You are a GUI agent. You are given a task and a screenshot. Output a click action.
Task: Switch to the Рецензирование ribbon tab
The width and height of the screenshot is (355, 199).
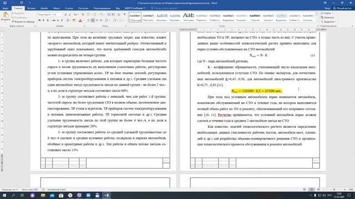pos(102,8)
